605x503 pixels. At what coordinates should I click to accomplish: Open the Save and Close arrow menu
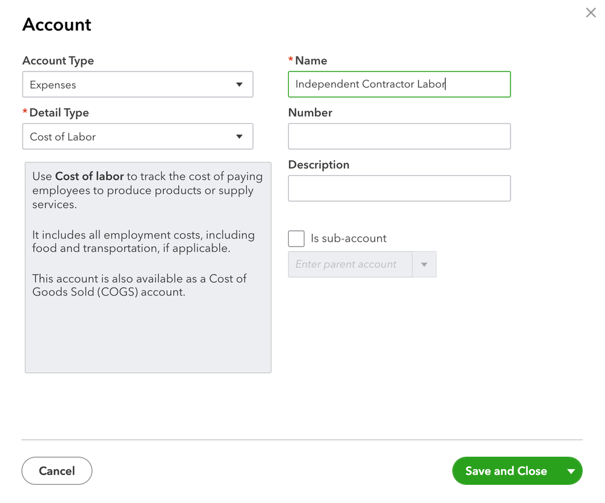click(x=570, y=471)
